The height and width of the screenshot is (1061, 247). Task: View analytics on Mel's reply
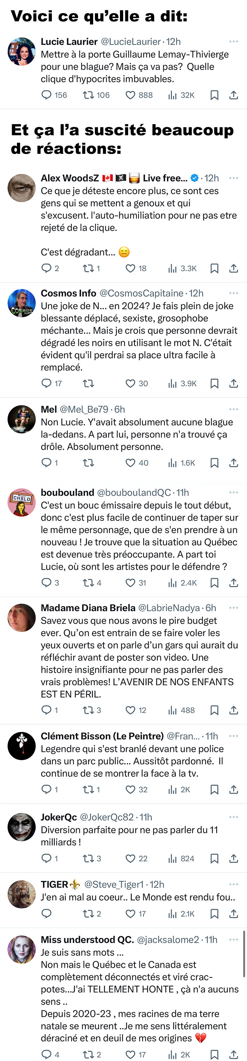[172, 463]
